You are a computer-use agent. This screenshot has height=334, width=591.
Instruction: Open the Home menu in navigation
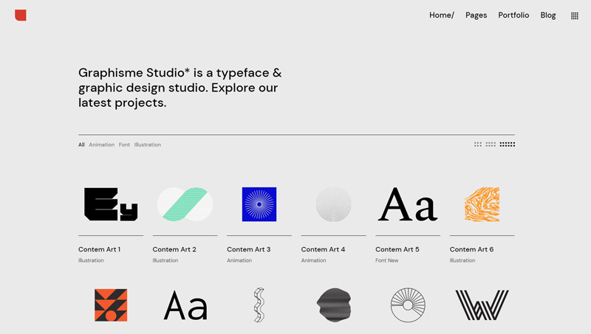(441, 15)
